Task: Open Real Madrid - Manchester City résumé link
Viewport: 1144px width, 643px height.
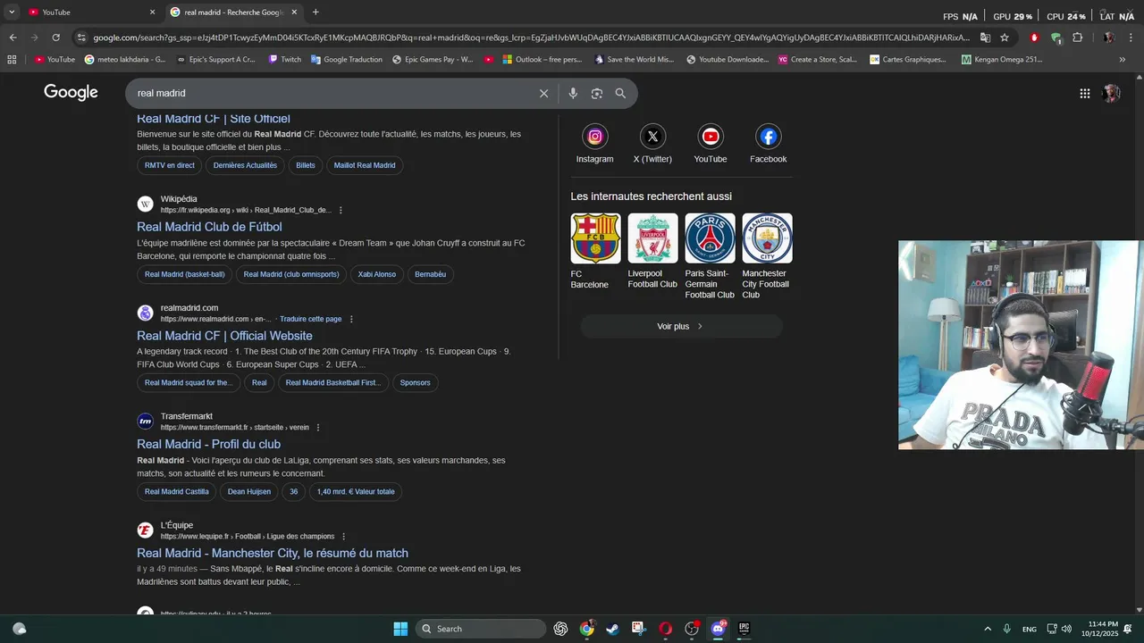Action: pyautogui.click(x=273, y=553)
